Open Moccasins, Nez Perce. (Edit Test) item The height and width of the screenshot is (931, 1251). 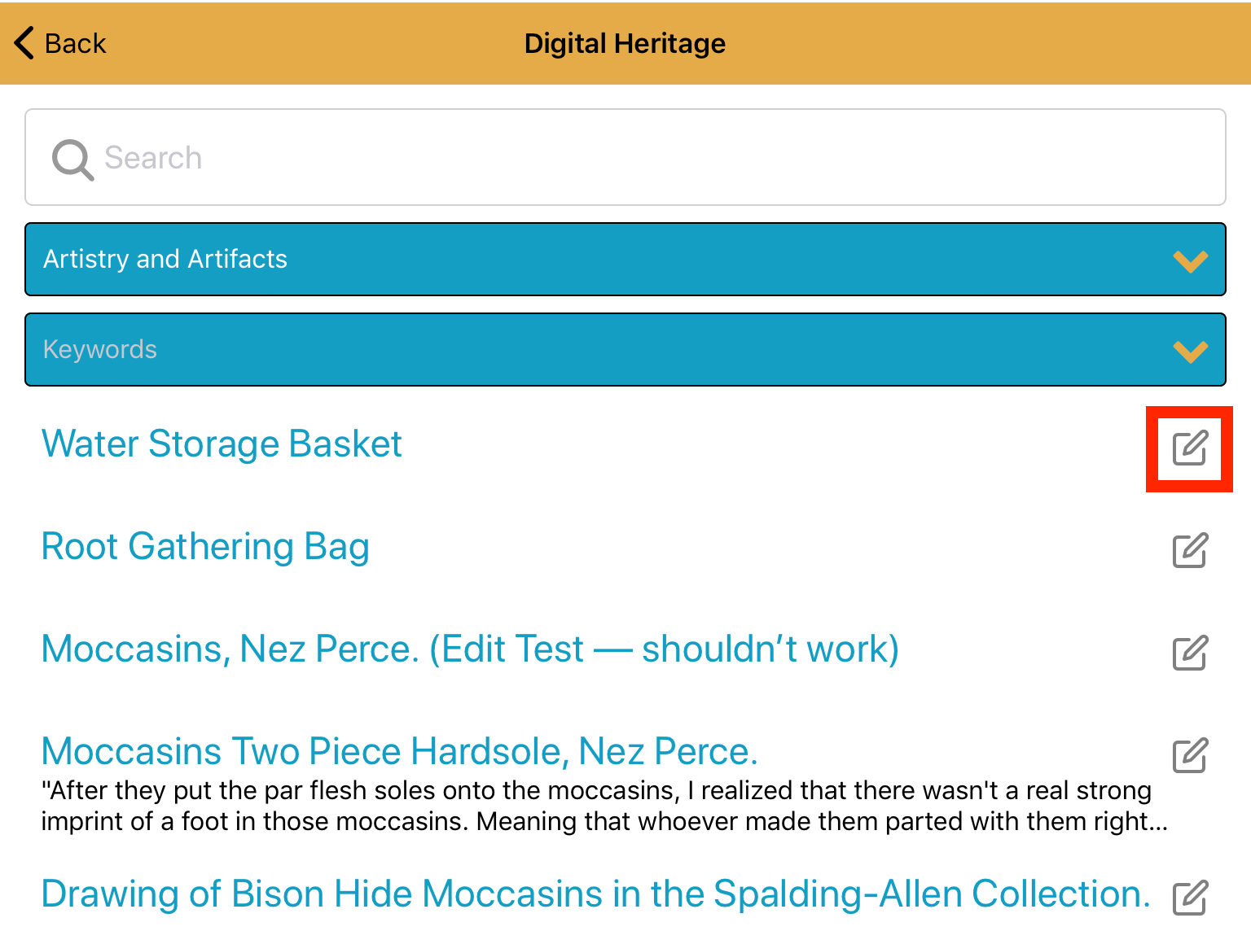[x=470, y=649]
